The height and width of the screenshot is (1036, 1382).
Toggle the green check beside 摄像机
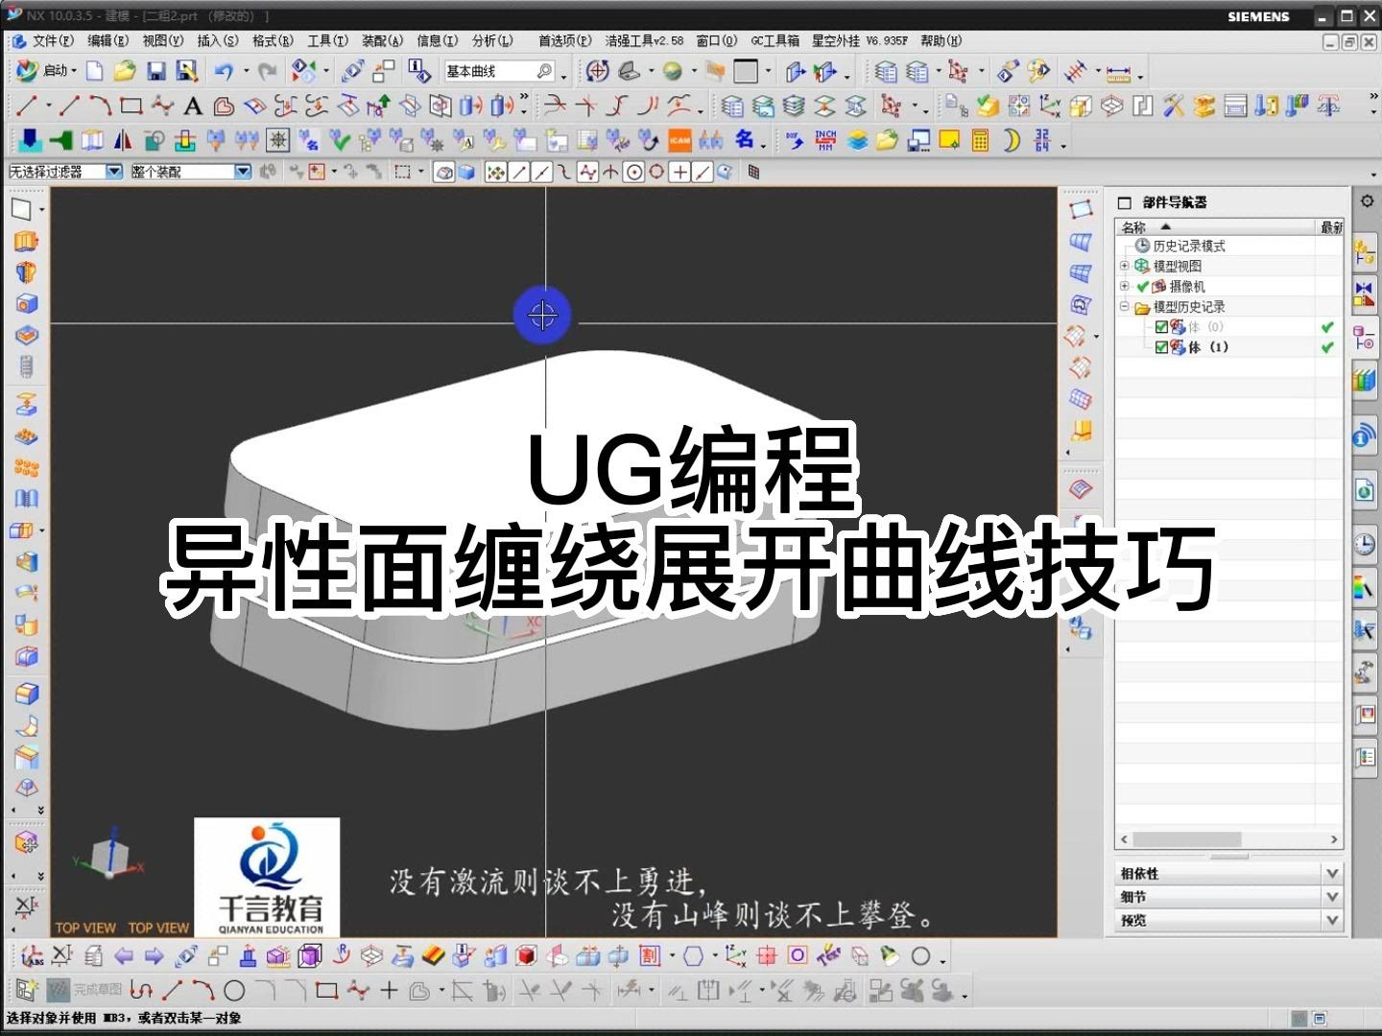click(x=1141, y=286)
